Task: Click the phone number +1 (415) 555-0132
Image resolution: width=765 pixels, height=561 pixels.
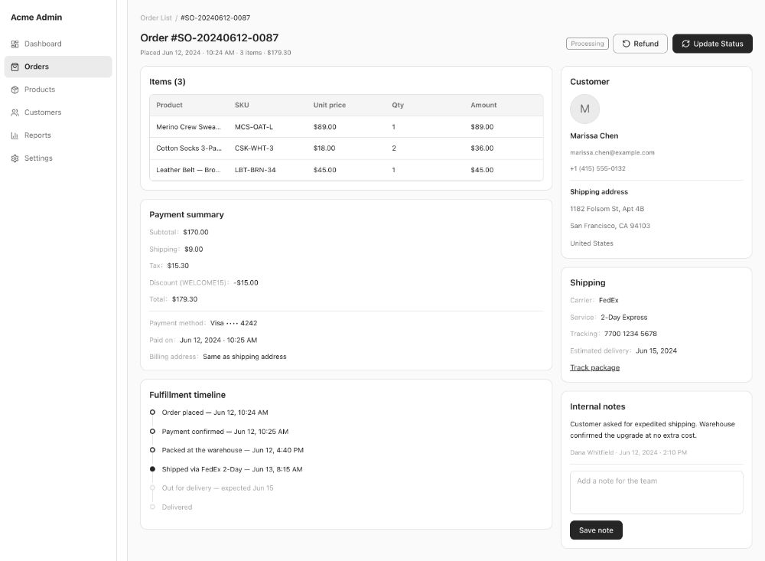Action: tap(597, 169)
